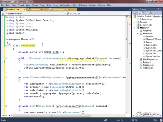The image size is (163, 122).
Task: Open the Tools menu
Action: click(56, 5)
